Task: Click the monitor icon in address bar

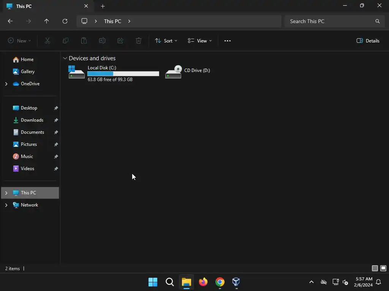Action: click(x=84, y=21)
